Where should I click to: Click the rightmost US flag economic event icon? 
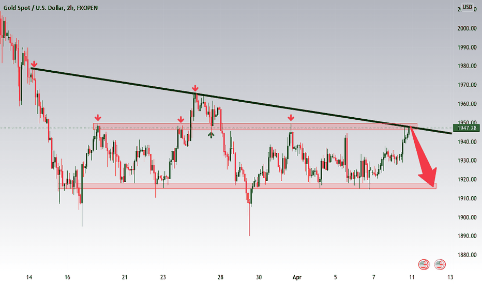[440, 264]
